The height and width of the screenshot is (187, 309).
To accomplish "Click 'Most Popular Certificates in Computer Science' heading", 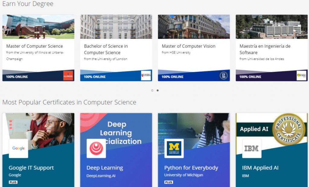I will tap(69, 102).
